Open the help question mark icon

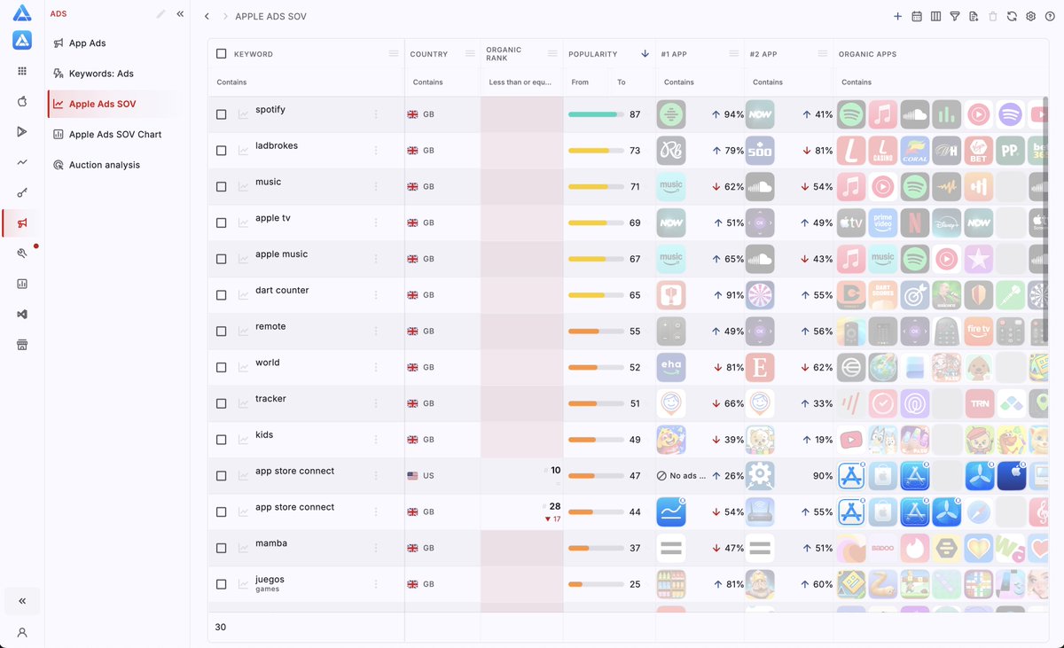point(1049,16)
